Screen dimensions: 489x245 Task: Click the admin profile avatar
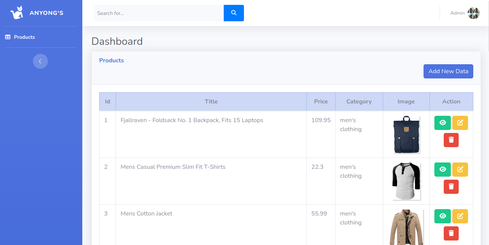pyautogui.click(x=473, y=13)
